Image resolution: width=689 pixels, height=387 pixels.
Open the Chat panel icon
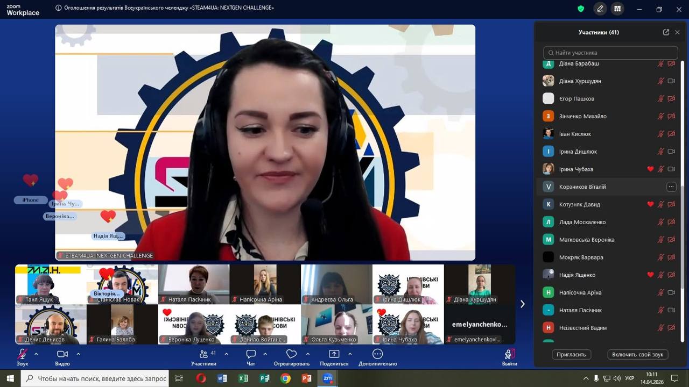tap(251, 354)
